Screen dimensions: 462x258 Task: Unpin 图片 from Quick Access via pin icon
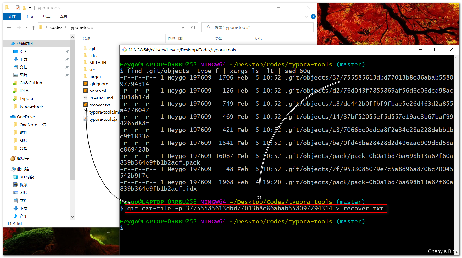click(67, 75)
